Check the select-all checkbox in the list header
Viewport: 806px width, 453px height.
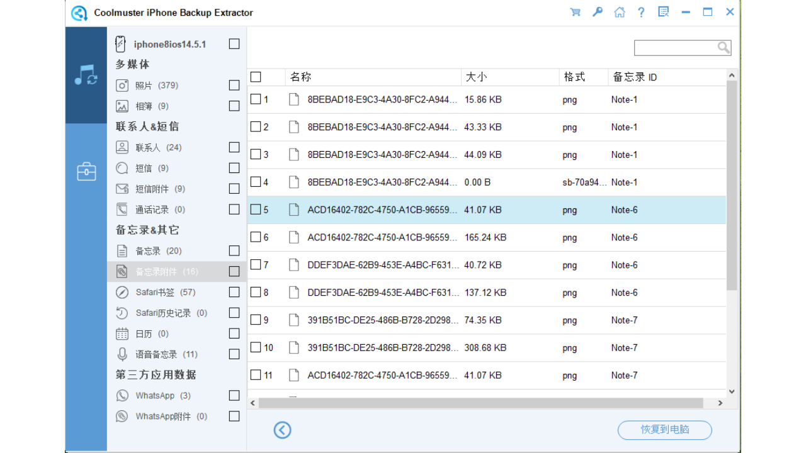point(256,76)
